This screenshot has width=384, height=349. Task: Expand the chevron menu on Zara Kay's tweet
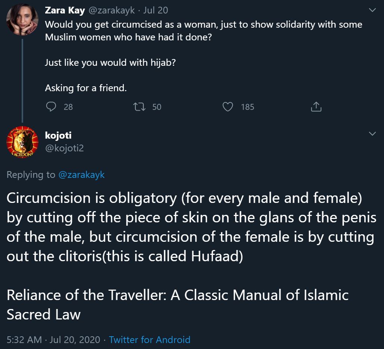(372, 10)
